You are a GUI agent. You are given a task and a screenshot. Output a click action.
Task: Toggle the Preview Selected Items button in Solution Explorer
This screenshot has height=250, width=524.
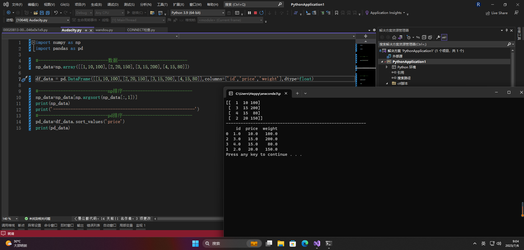click(444, 37)
